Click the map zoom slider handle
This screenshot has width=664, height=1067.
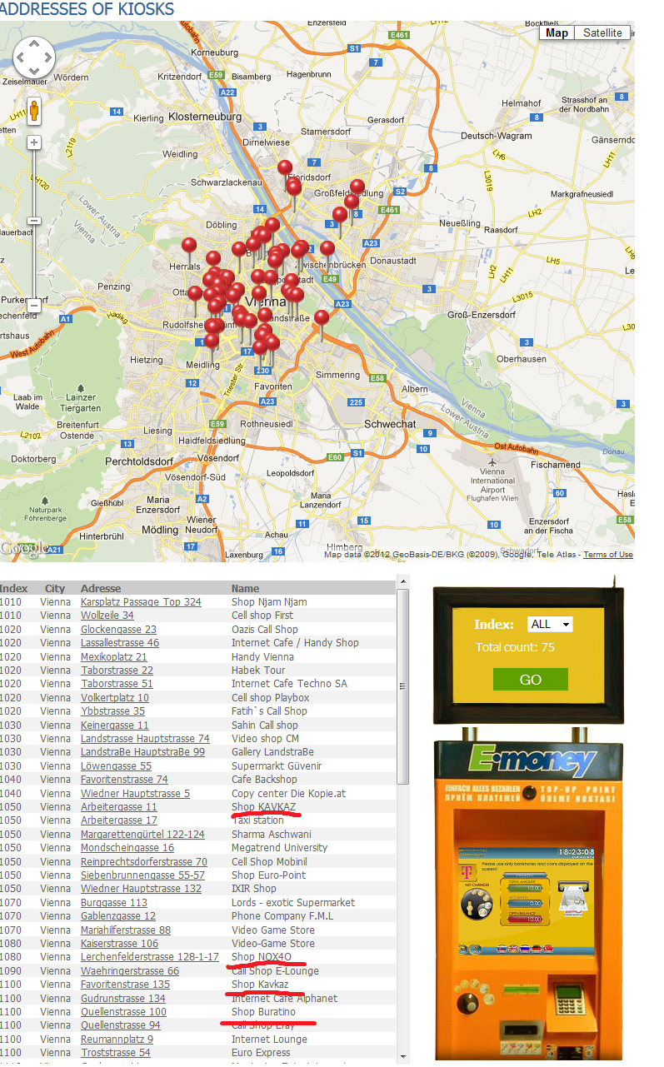click(34, 221)
